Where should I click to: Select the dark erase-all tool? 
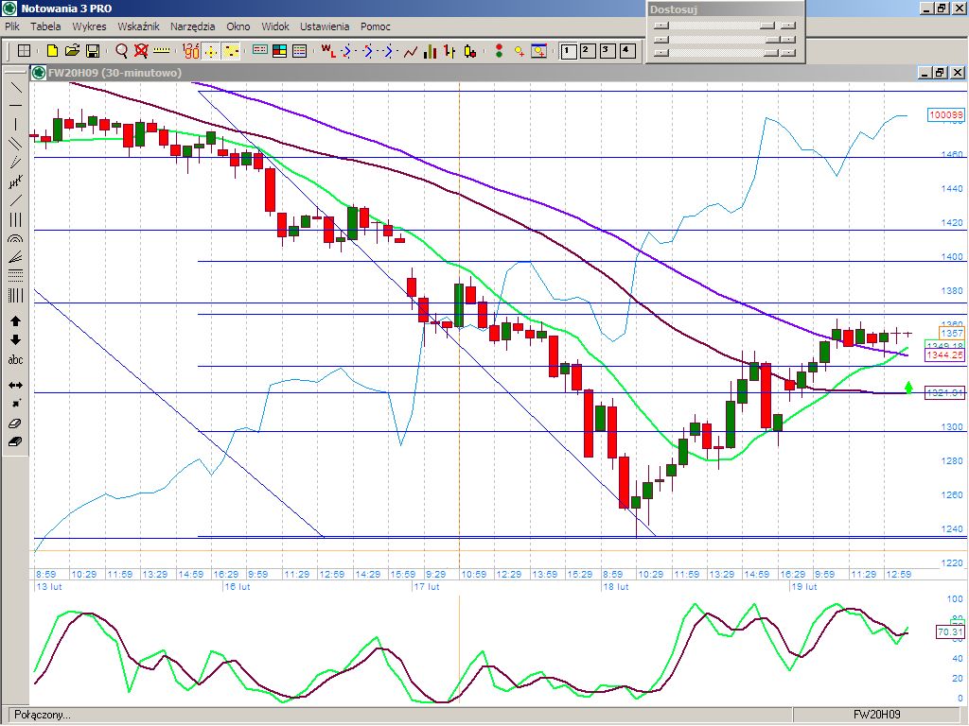click(15, 442)
